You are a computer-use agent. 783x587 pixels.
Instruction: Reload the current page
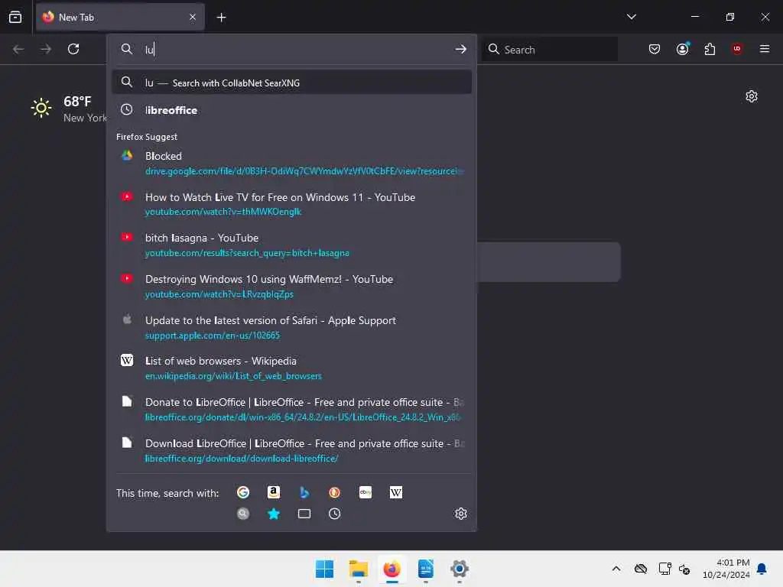click(73, 49)
